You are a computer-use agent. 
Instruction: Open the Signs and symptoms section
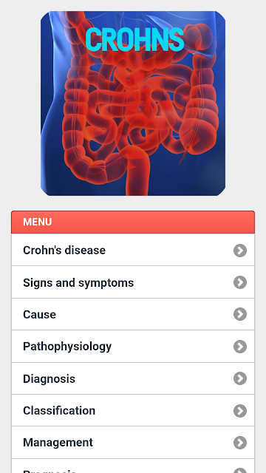point(133,282)
